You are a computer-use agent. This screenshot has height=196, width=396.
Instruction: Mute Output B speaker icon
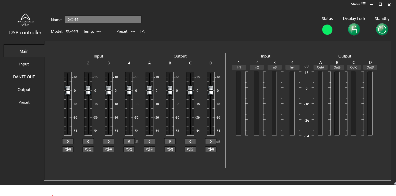(x=170, y=149)
